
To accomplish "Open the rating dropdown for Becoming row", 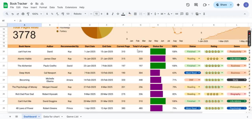I will coord(222,80).
